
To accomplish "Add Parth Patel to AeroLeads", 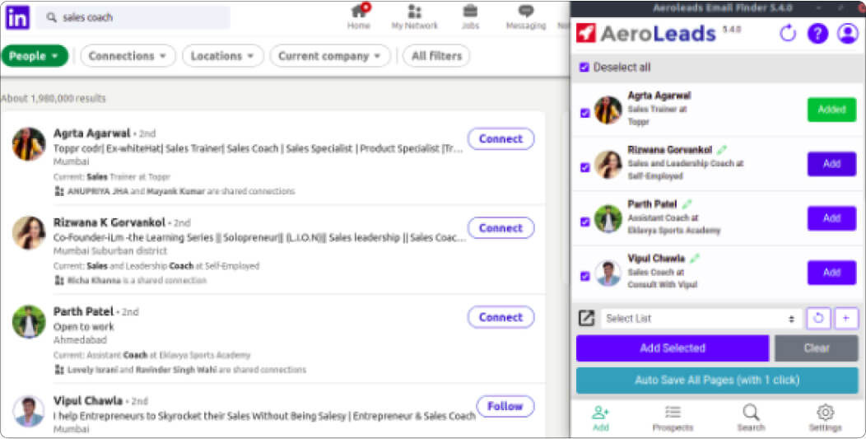I will pyautogui.click(x=831, y=217).
